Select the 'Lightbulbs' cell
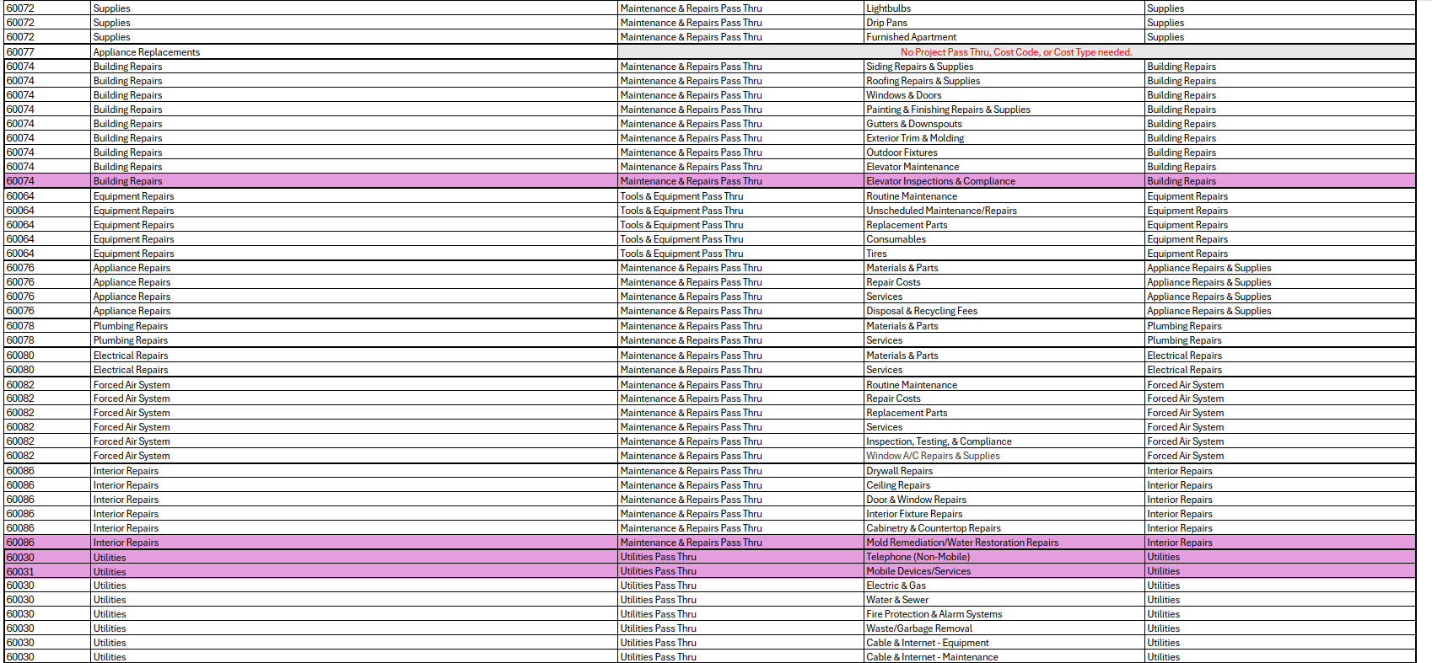 pos(1004,8)
